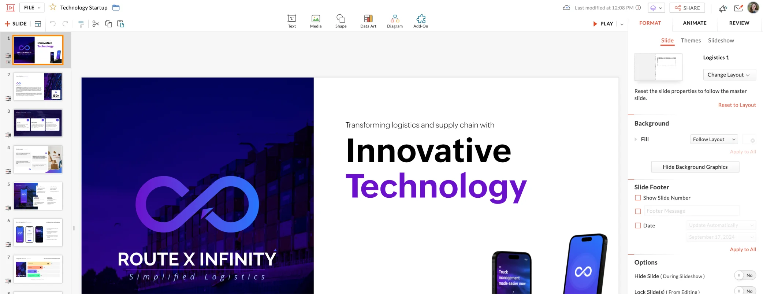The width and height of the screenshot is (763, 294).
Task: Open the Follow Layout fill dropdown
Action: click(x=714, y=139)
